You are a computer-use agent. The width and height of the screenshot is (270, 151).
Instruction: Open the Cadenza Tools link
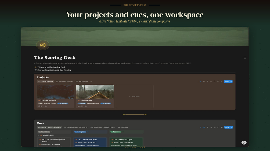pyautogui.click(x=74, y=63)
